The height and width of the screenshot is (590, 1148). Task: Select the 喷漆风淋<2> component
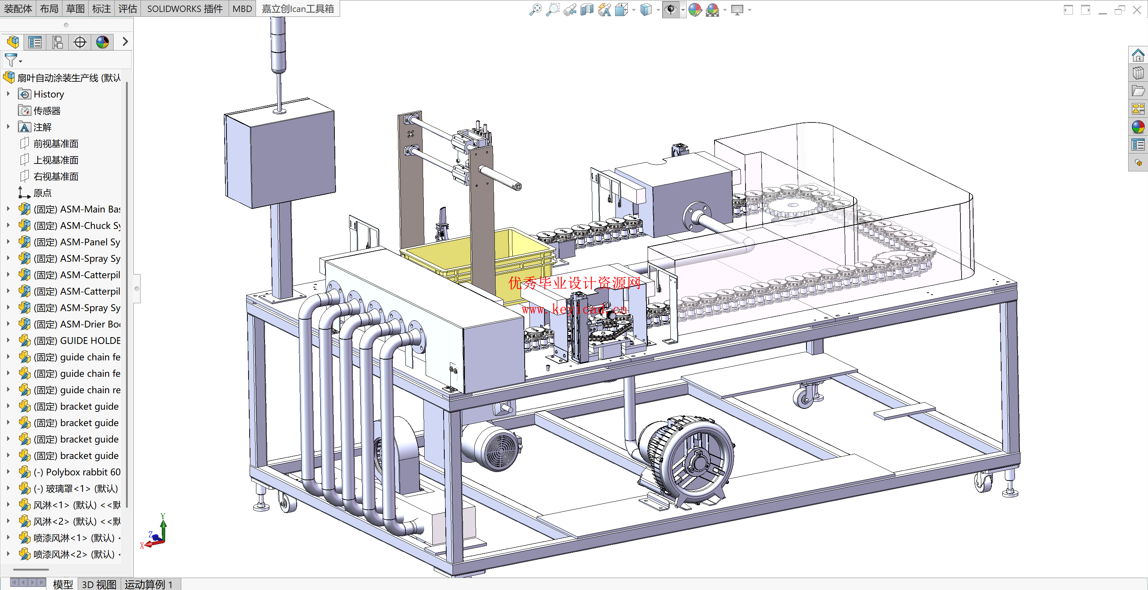(x=70, y=555)
